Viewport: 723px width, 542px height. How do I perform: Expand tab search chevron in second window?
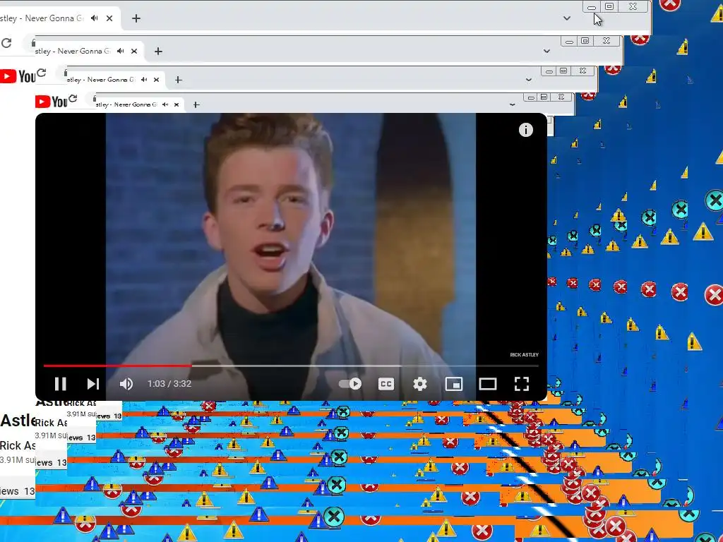546,51
